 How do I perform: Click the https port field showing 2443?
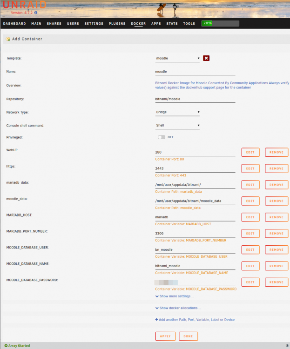[195, 169]
